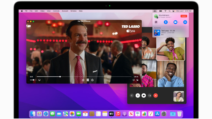Skip forward with the forward button

(x=92, y=80)
